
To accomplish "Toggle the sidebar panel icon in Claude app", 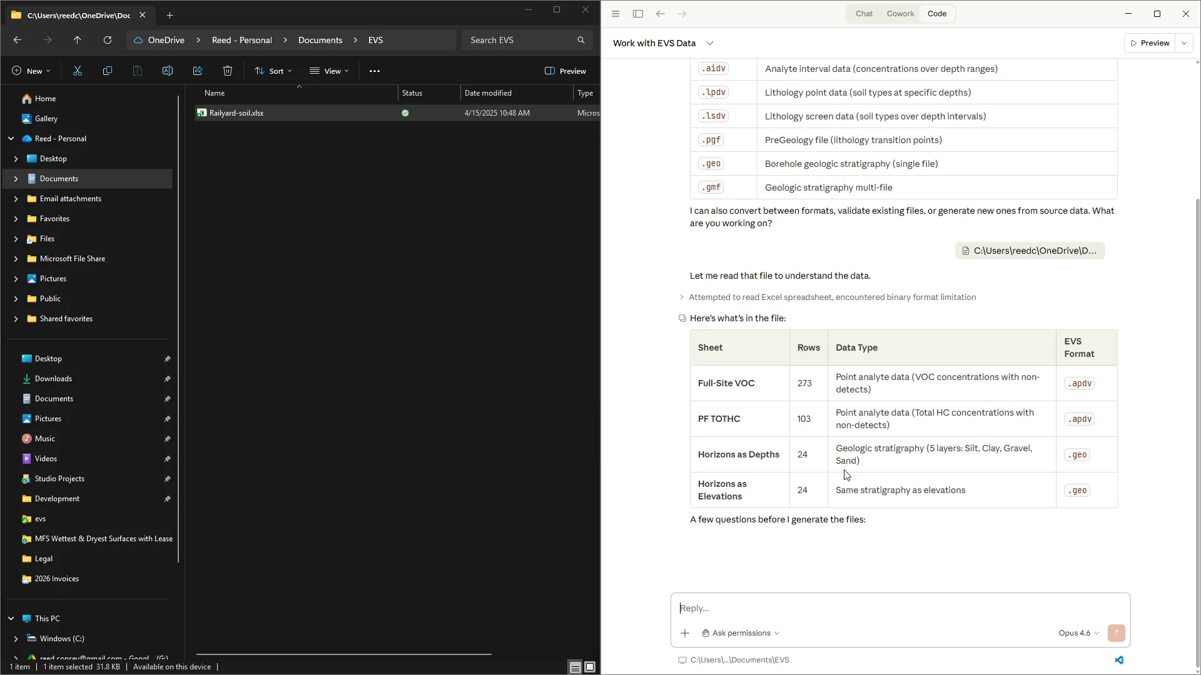I will coord(638,14).
